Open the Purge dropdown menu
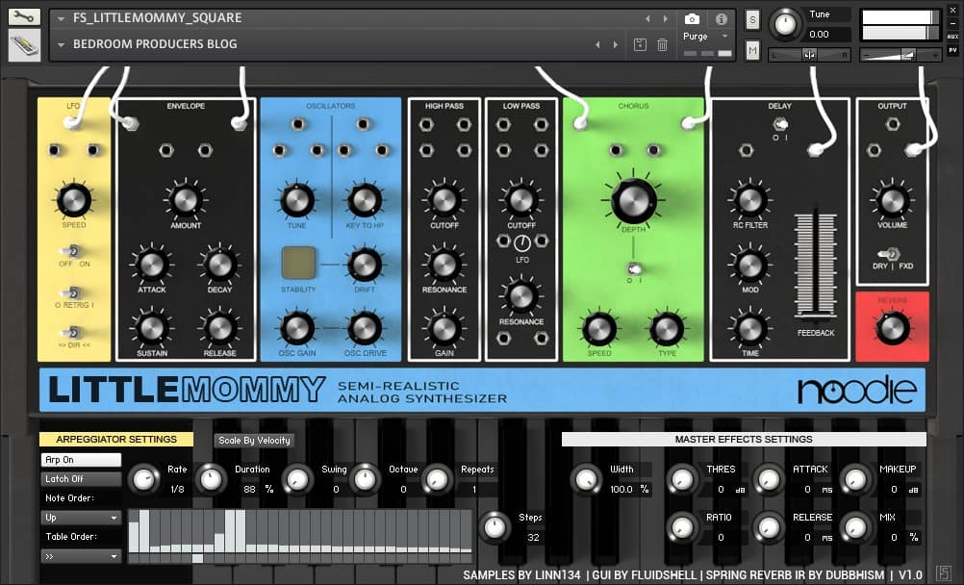 click(x=706, y=37)
